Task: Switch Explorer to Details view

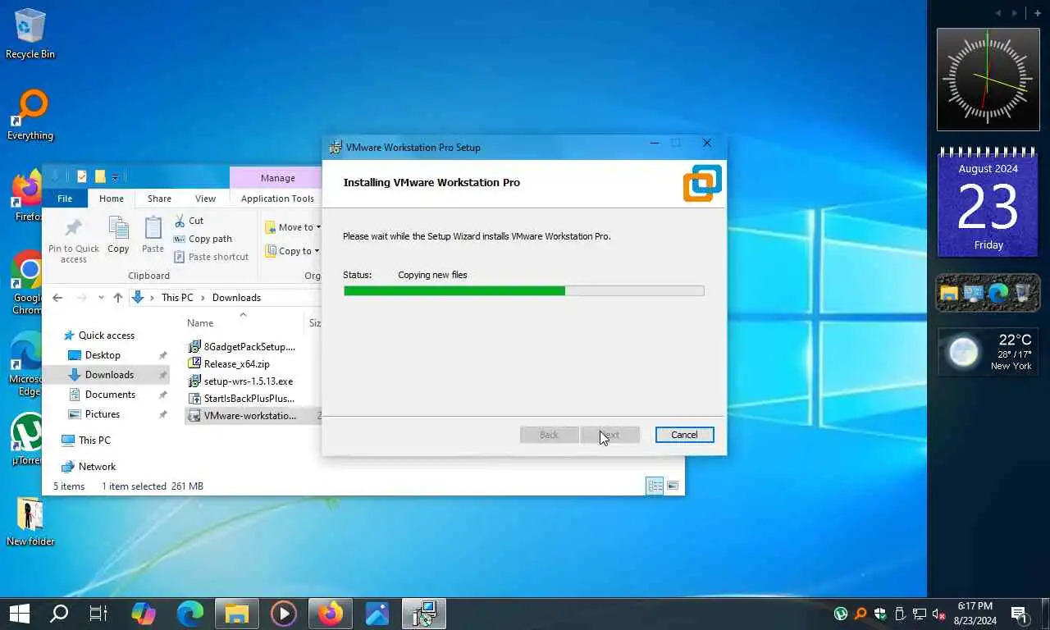Action: pos(655,486)
